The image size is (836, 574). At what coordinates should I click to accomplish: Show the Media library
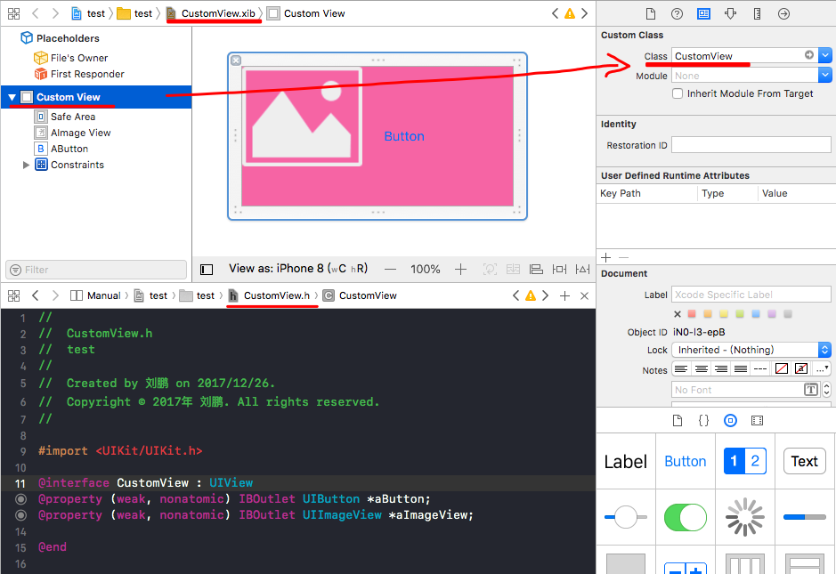(x=757, y=421)
